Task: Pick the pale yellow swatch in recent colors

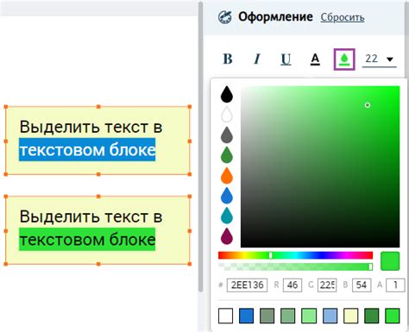Action: [x=351, y=316]
